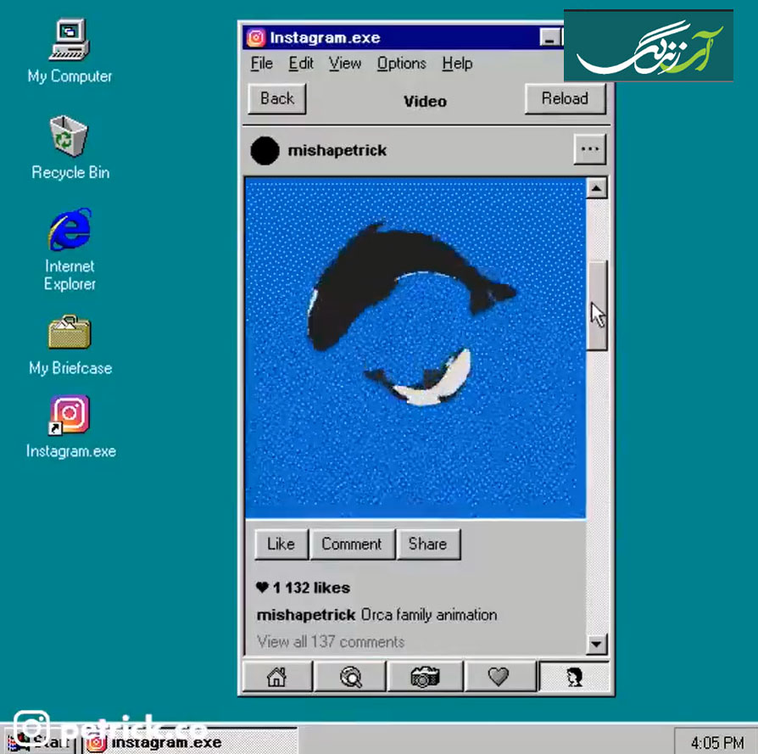The width and height of the screenshot is (758, 754).
Task: Open the File menu
Action: [x=261, y=64]
